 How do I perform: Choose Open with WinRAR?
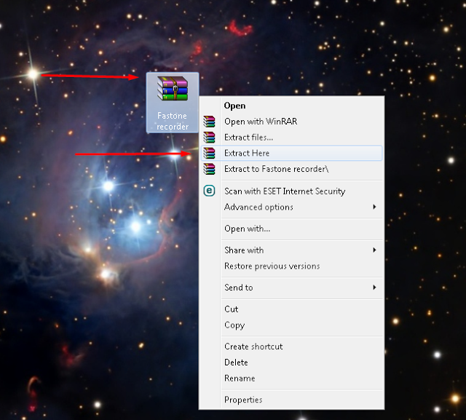[291, 122]
